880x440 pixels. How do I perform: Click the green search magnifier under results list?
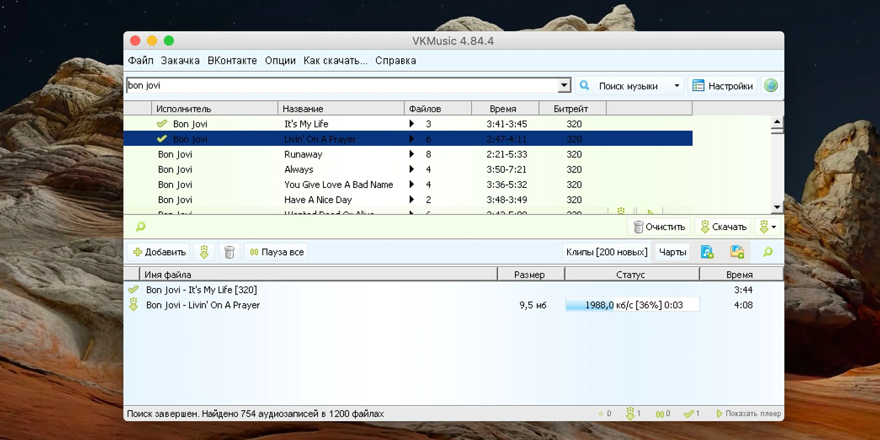pos(140,226)
